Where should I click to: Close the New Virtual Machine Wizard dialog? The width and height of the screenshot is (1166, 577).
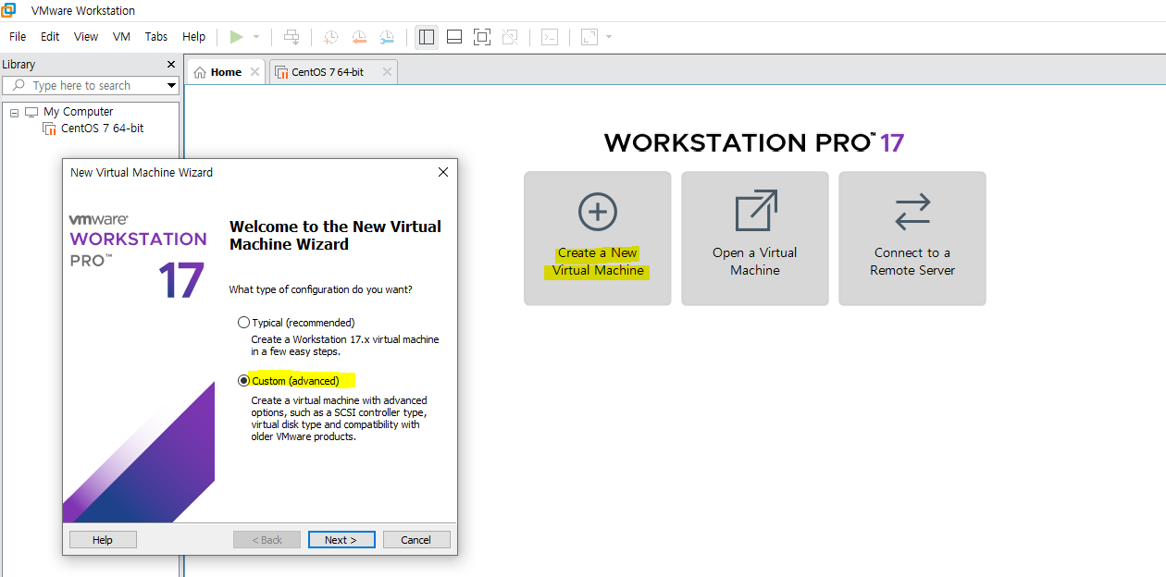[x=443, y=172]
